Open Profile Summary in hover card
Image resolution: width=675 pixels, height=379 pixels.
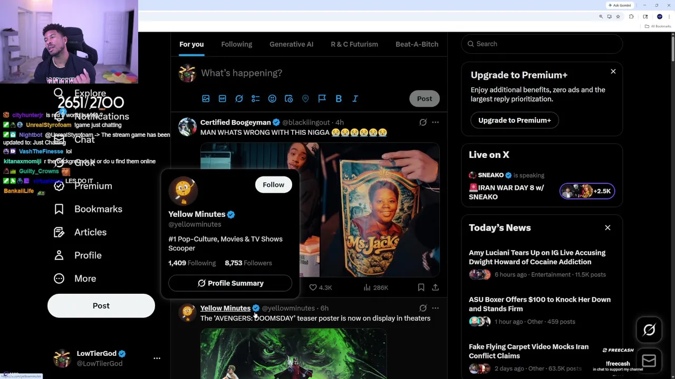tap(230, 283)
